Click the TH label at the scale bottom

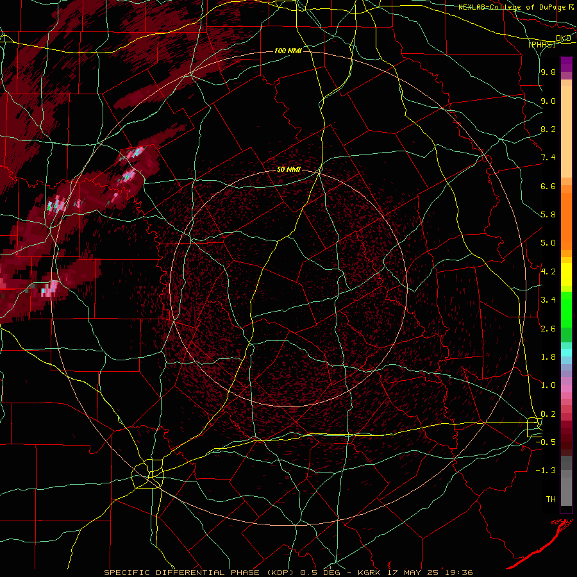(551, 499)
